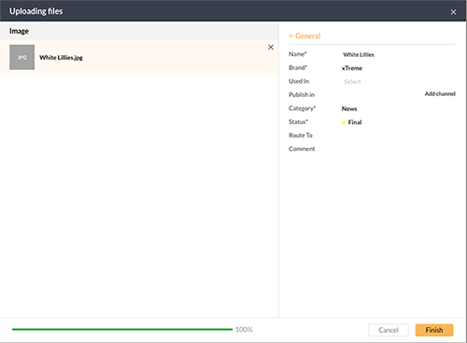Click the Cancel button
Viewport: 467px width, 343px height.
[389, 330]
